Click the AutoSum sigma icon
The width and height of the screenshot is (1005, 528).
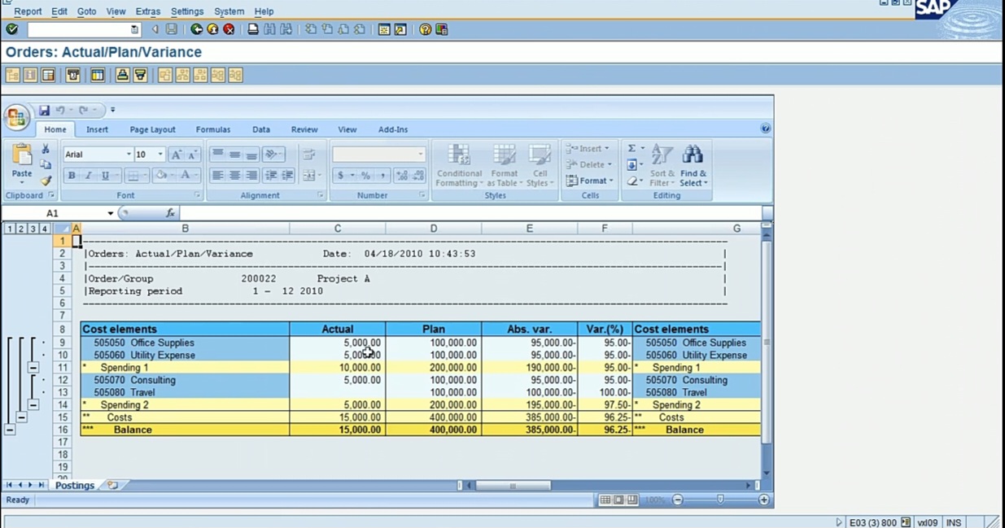(631, 149)
